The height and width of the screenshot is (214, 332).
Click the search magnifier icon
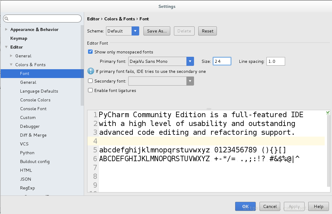click(7, 19)
